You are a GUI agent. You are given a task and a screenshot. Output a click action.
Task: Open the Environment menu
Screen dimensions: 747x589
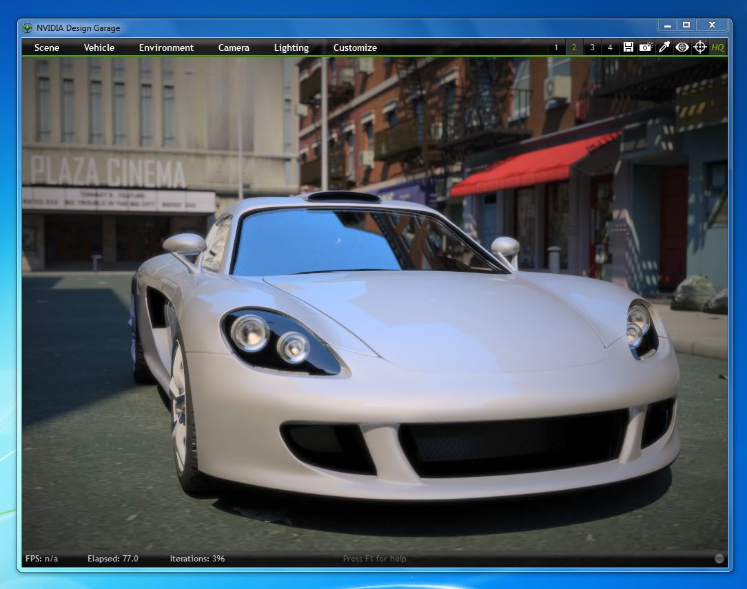point(166,47)
